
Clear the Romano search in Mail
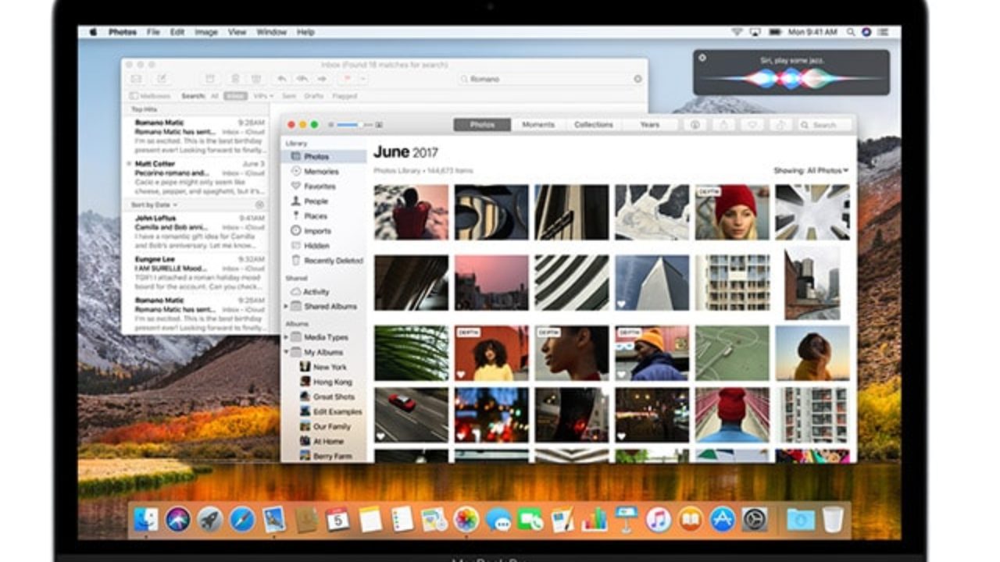click(637, 79)
